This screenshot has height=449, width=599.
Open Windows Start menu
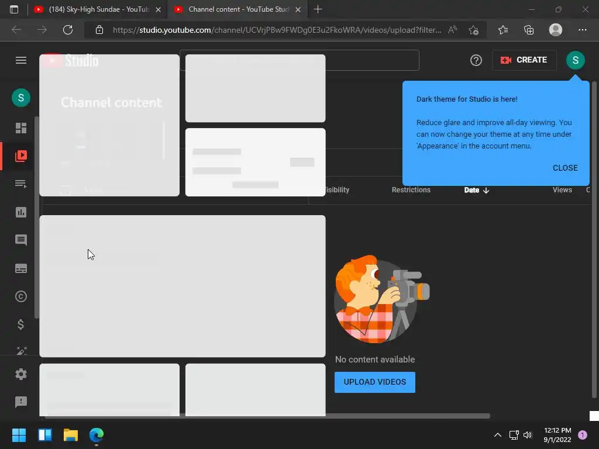coord(19,435)
